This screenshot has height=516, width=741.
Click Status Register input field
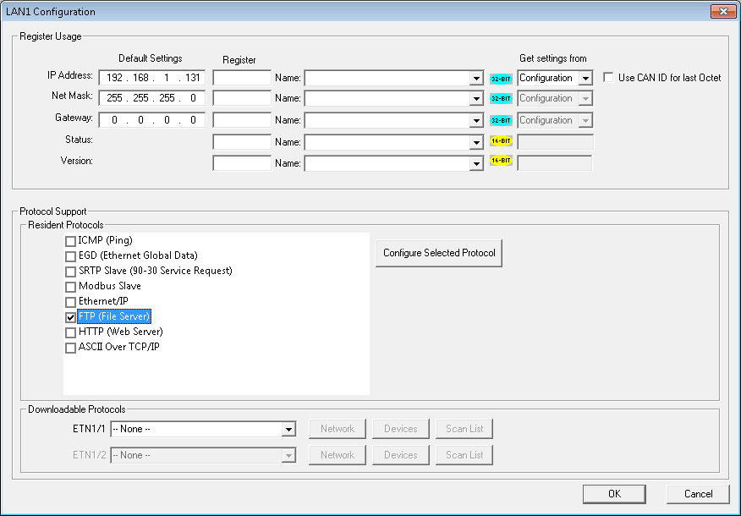click(x=242, y=142)
